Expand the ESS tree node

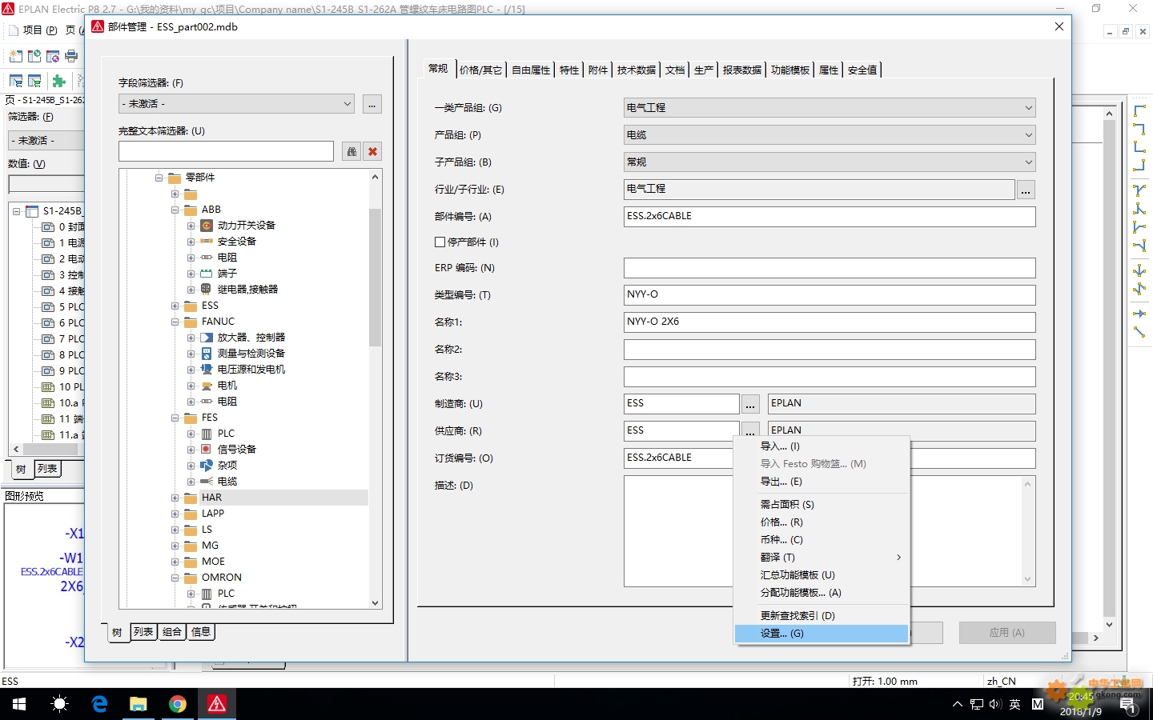(175, 306)
